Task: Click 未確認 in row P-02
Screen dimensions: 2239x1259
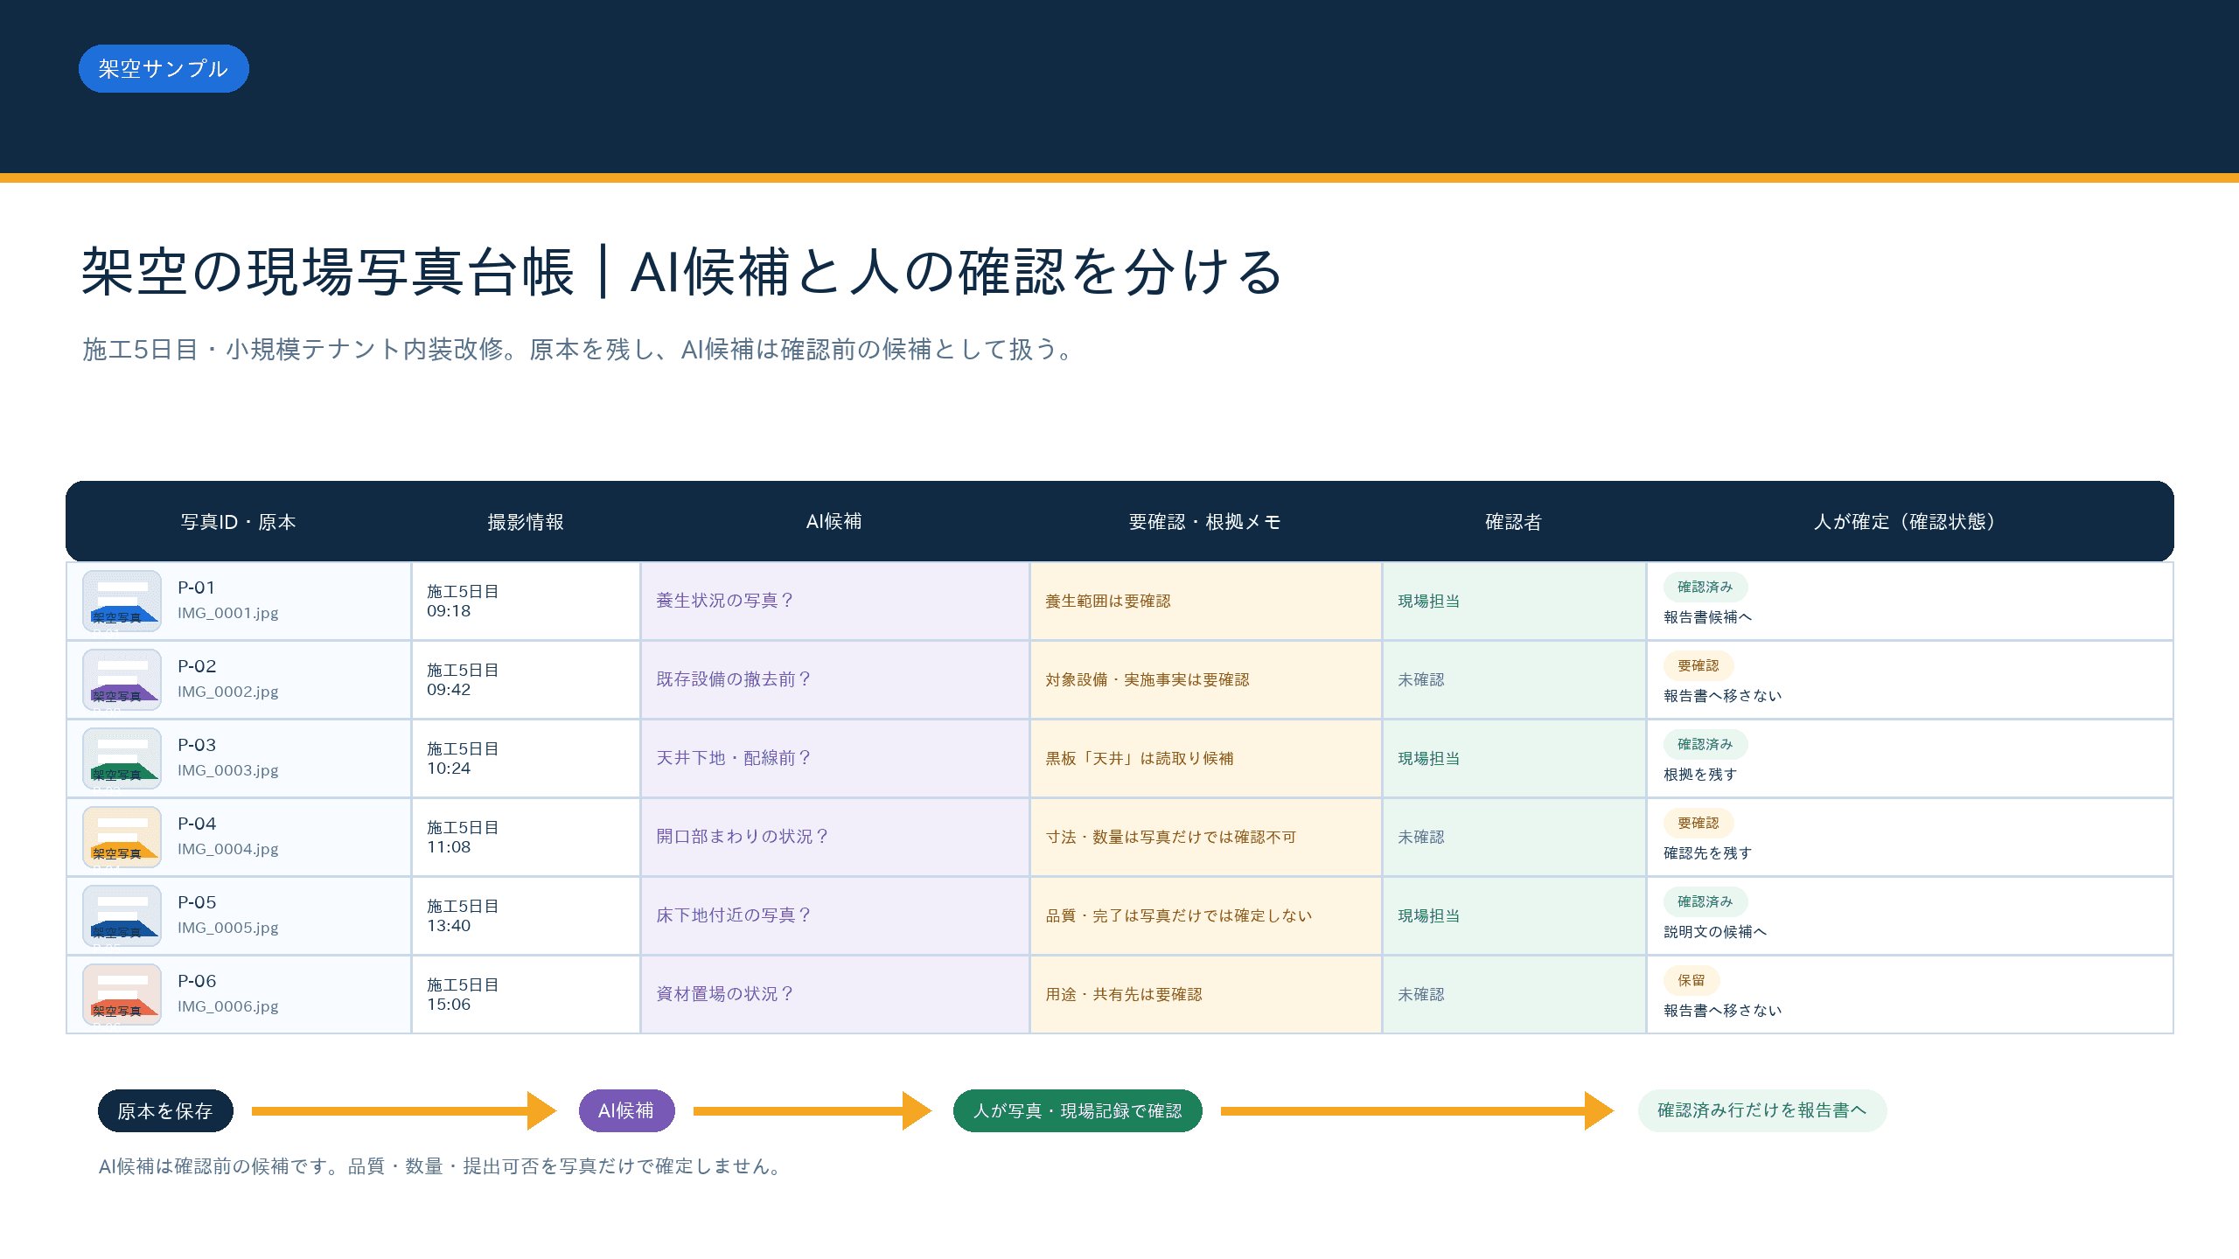Action: pyautogui.click(x=1421, y=679)
